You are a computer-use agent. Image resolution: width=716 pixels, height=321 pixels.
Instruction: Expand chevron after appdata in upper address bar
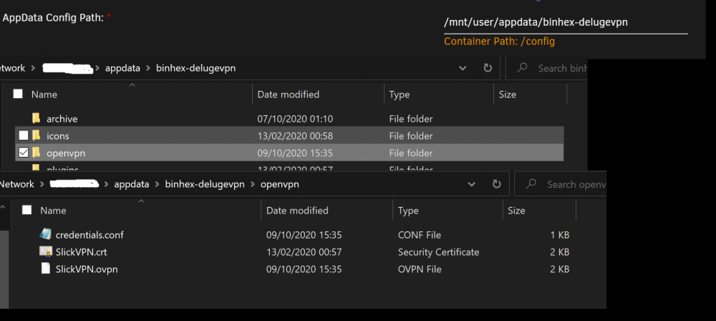148,69
